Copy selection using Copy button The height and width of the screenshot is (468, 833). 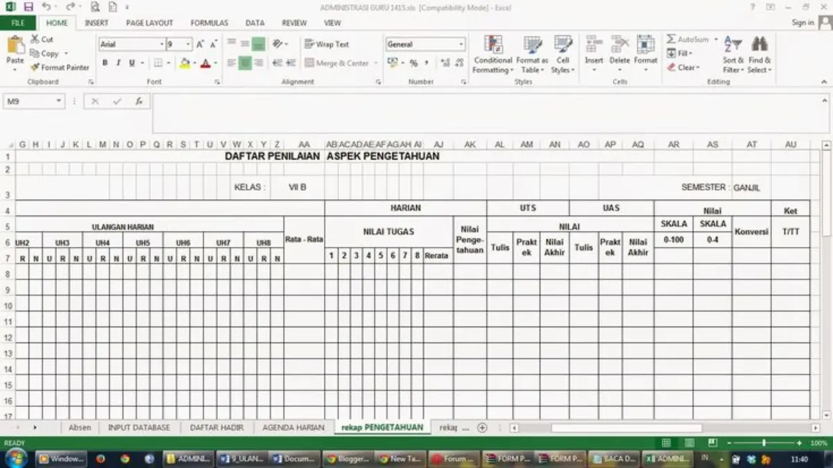(44, 53)
